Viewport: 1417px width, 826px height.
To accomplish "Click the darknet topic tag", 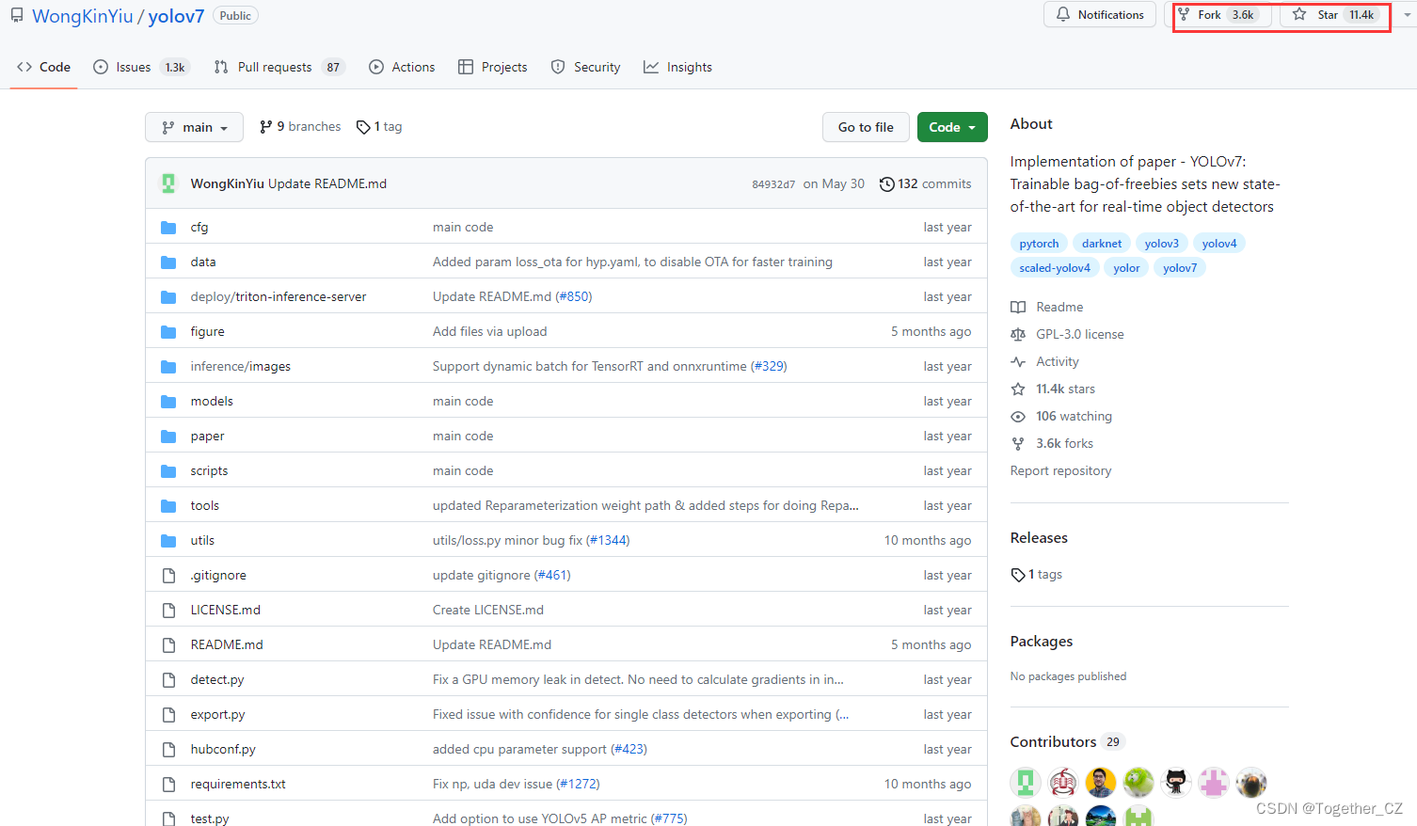I will [1102, 243].
